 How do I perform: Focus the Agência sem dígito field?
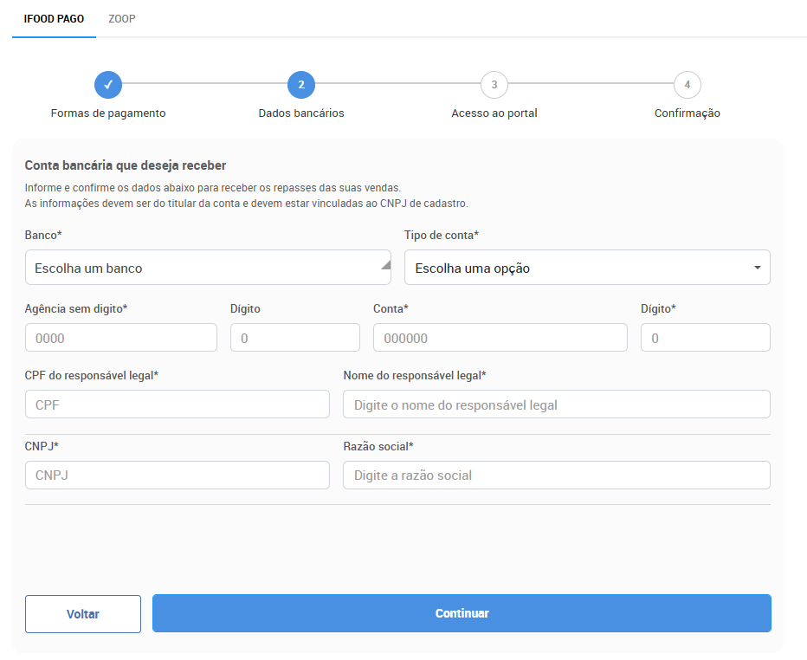pos(120,338)
